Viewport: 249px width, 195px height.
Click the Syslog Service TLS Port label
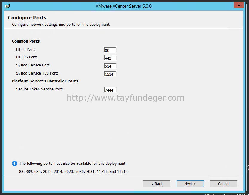(x=37, y=73)
